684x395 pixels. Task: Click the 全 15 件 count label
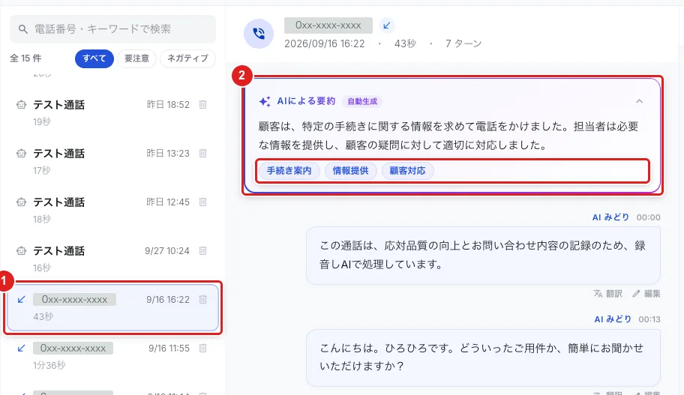coord(25,58)
